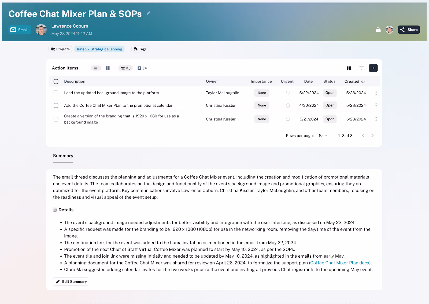Image resolution: width=429 pixels, height=304 pixels.
Task: Open the column layout icon
Action: tap(349, 68)
